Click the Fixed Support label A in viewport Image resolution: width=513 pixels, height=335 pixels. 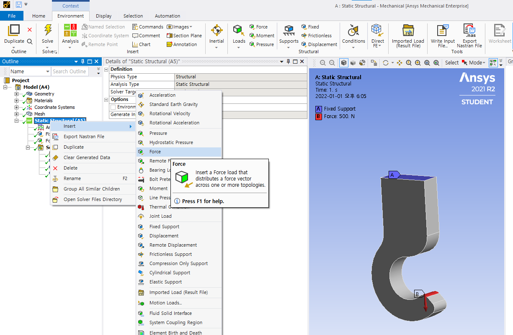(393, 175)
